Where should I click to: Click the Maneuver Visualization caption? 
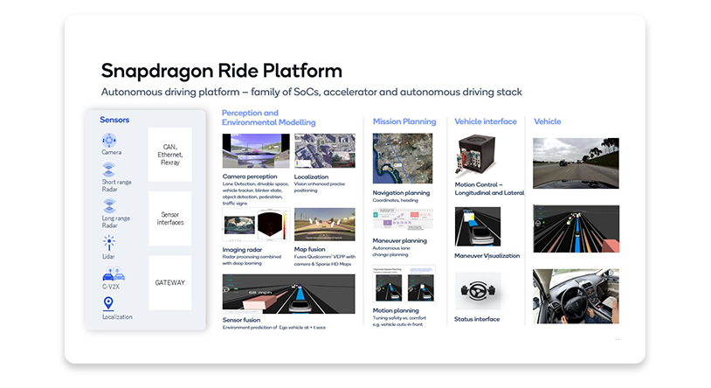tap(487, 256)
